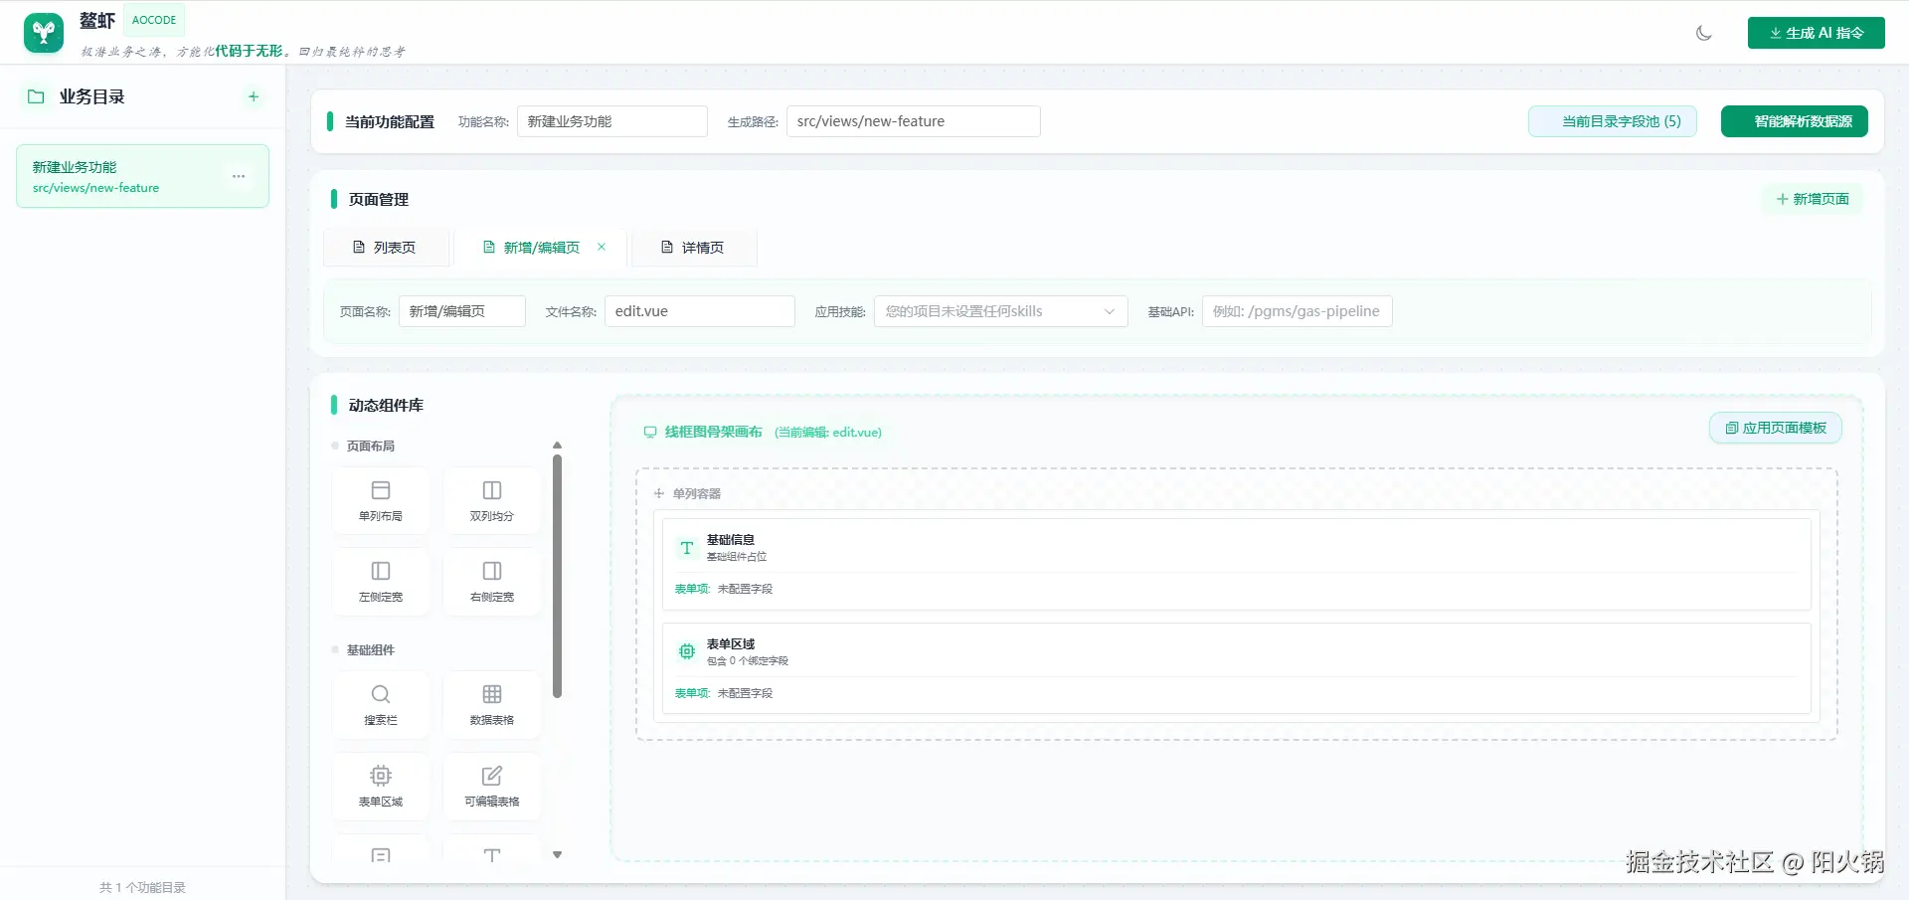Click the AOCODE badge

154,20
